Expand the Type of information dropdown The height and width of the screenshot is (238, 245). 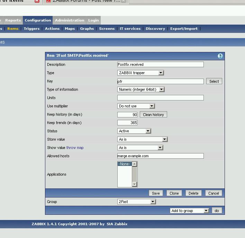[x=141, y=89]
